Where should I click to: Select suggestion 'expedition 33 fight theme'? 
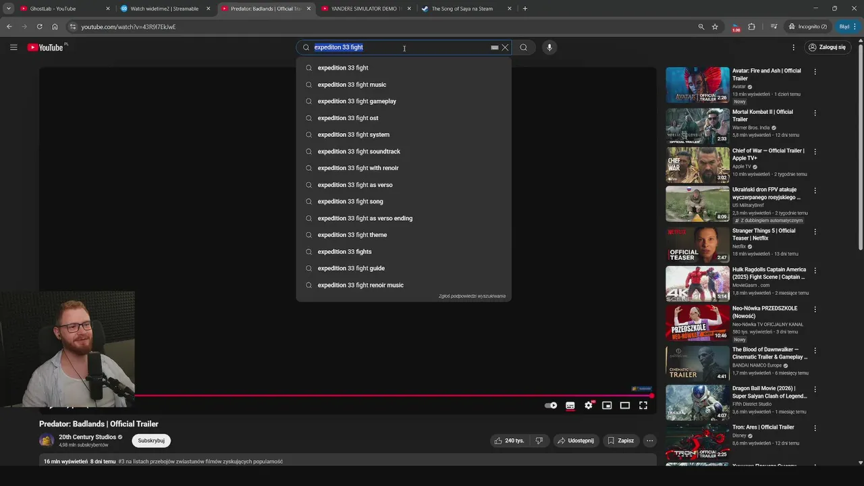[x=404, y=235]
